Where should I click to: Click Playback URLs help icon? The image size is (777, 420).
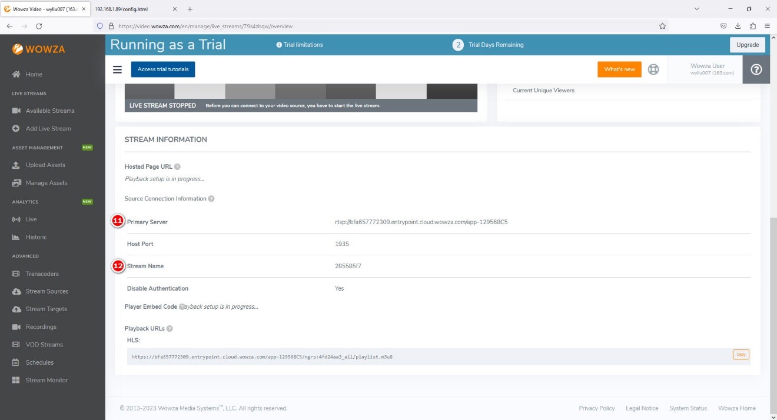pyautogui.click(x=170, y=329)
